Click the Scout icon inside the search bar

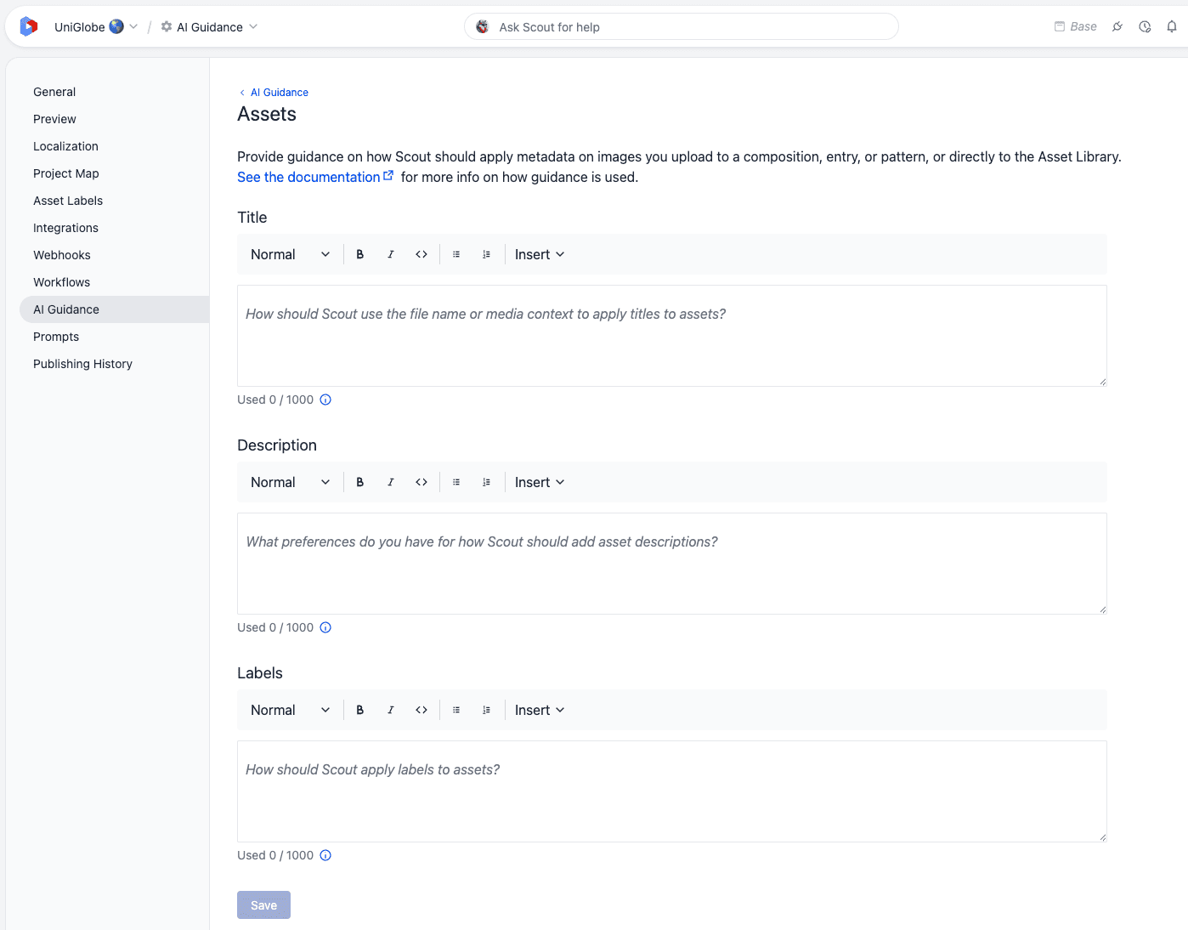click(x=482, y=26)
